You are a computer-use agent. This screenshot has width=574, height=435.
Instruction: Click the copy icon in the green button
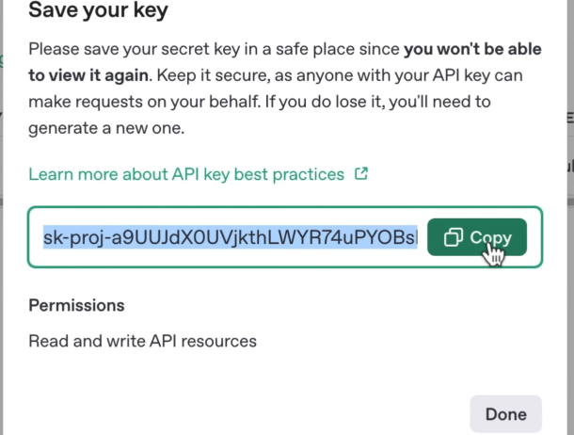[x=453, y=238]
